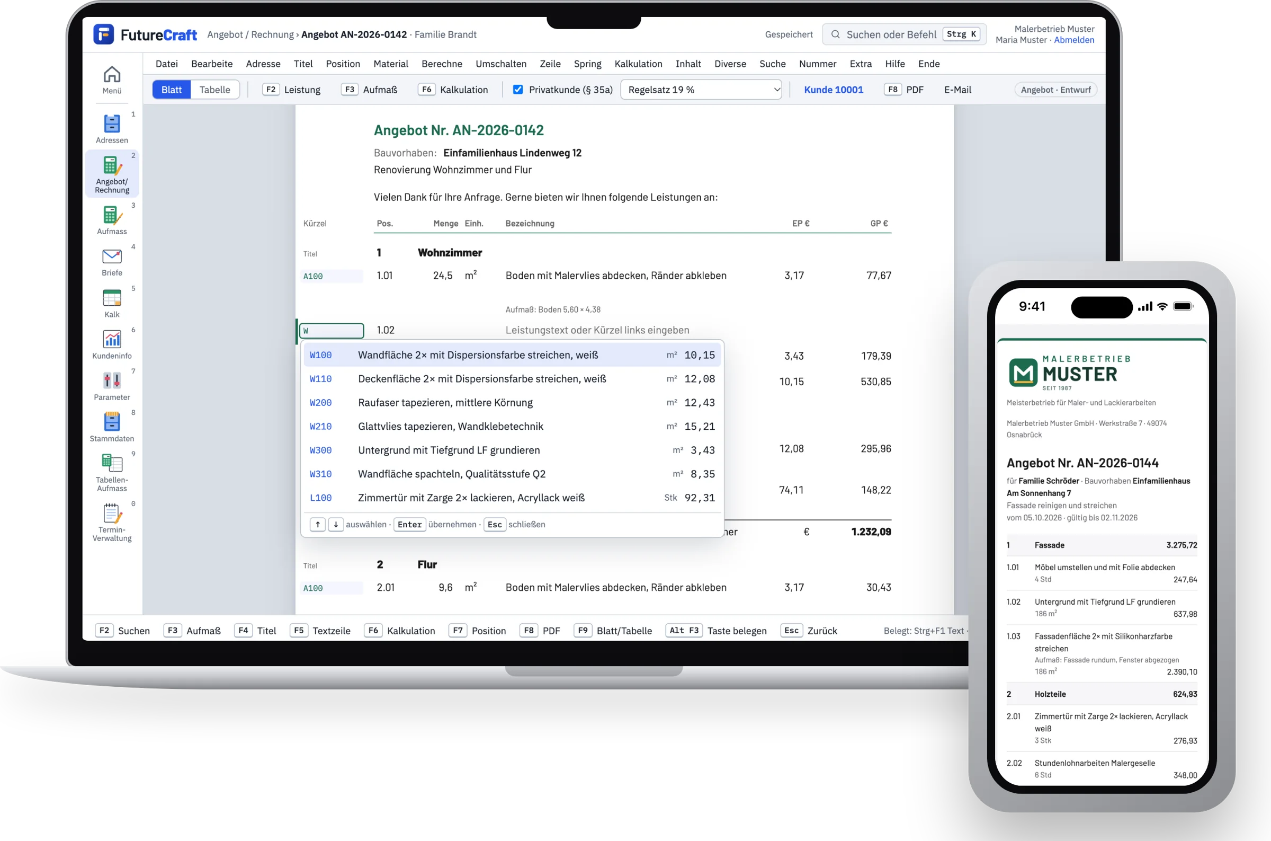Click F6 Kalkulation in top toolbar
The image size is (1271, 841).
point(453,90)
